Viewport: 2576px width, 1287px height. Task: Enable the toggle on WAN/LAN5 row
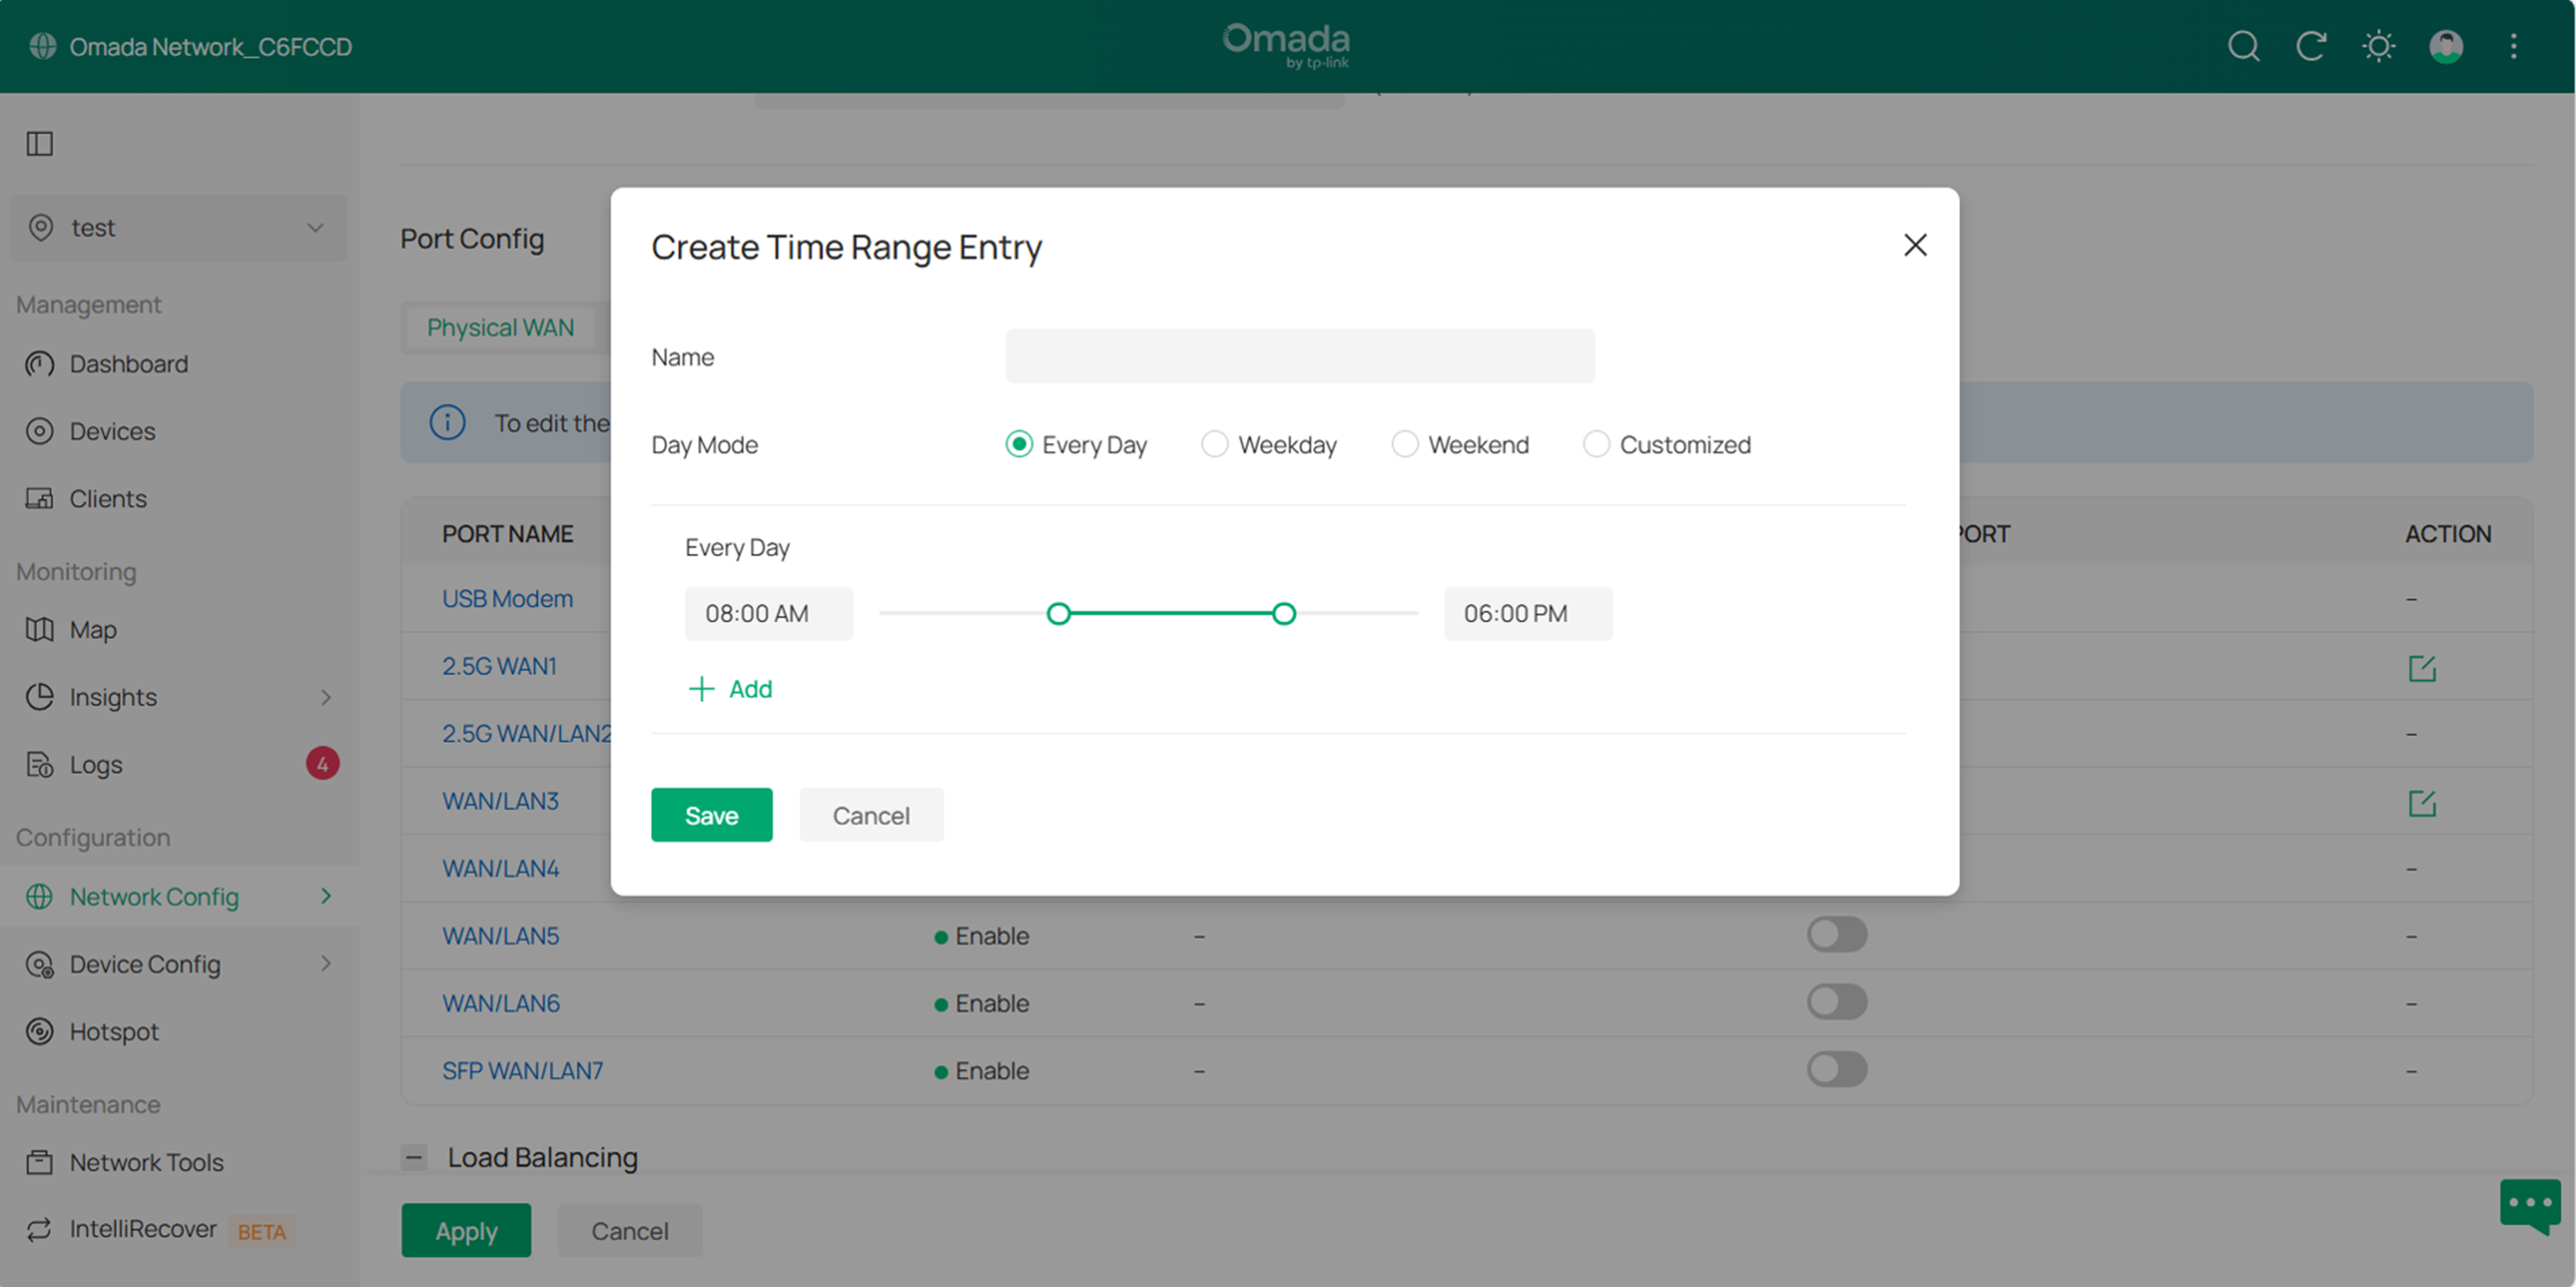(1836, 935)
